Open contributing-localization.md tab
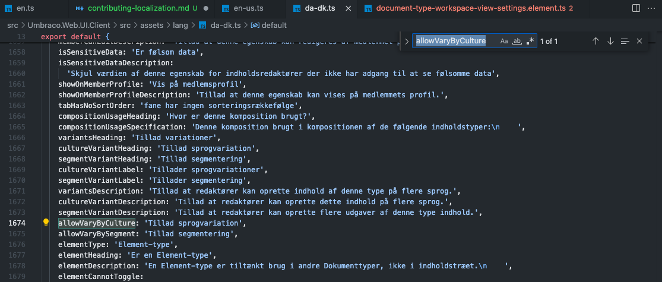The height and width of the screenshot is (282, 662). [x=138, y=8]
